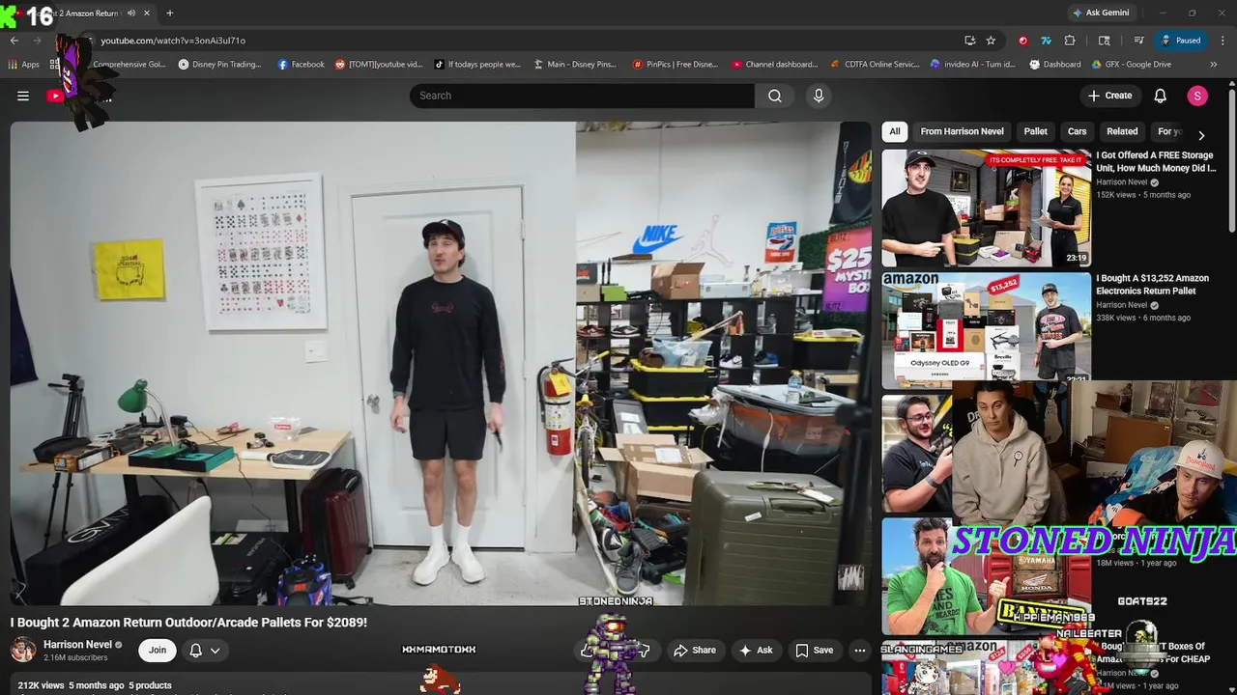Click the Harrison Nevel channel name
This screenshot has height=695, width=1237.
point(77,645)
